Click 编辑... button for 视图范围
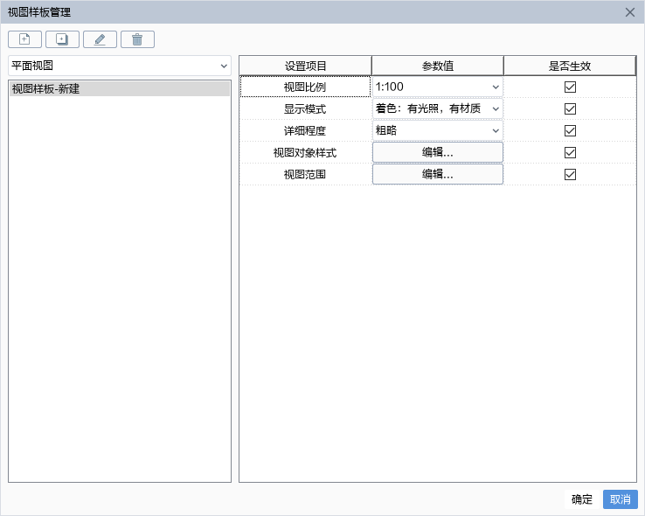 pyautogui.click(x=437, y=174)
